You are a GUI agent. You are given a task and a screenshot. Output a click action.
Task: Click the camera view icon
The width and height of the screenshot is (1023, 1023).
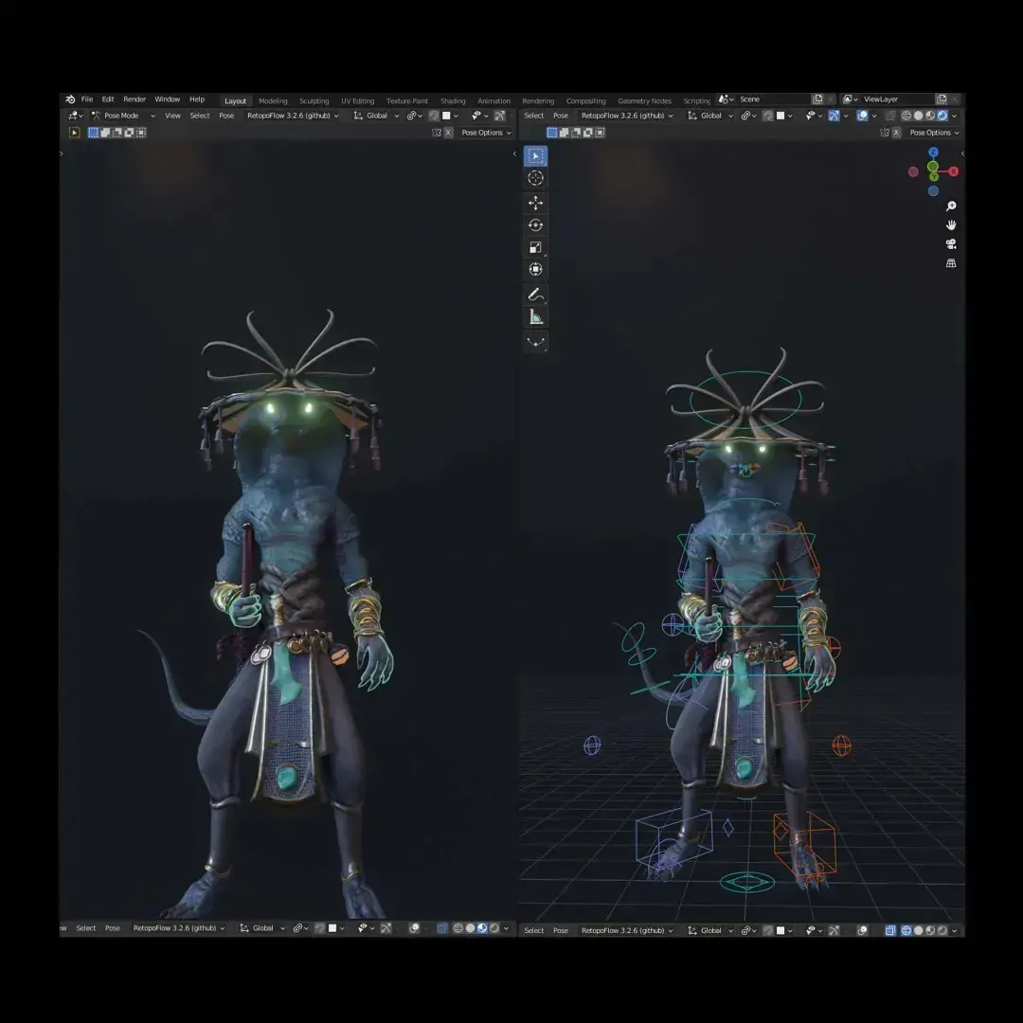click(x=951, y=244)
